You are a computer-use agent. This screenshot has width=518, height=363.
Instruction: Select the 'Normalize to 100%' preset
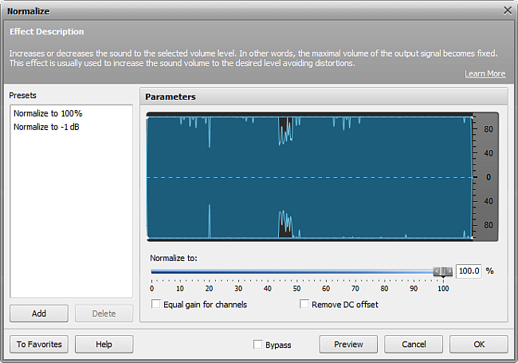point(48,113)
